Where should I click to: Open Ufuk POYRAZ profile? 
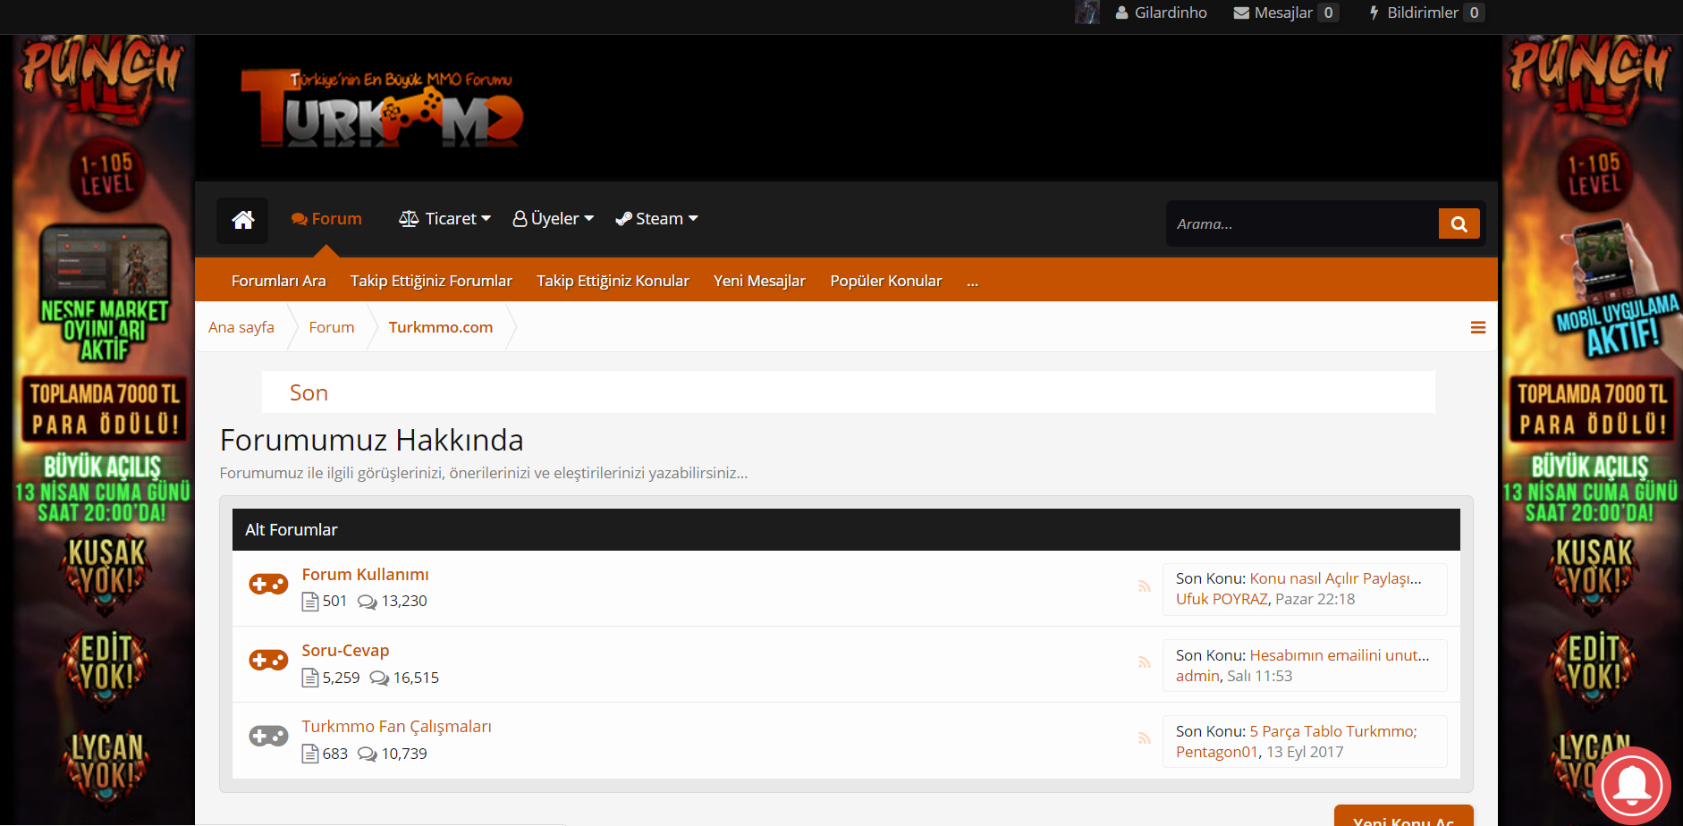1222,599
